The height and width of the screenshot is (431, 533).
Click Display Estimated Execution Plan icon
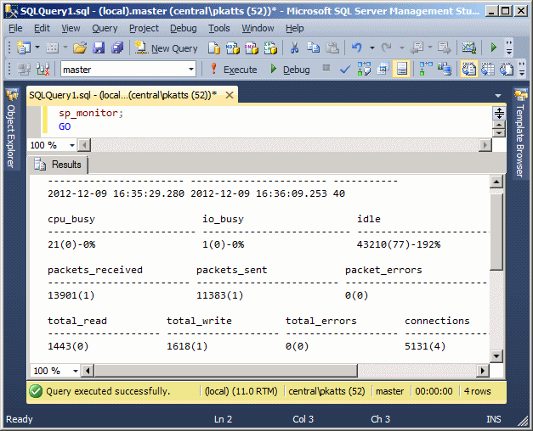pyautogui.click(x=364, y=70)
